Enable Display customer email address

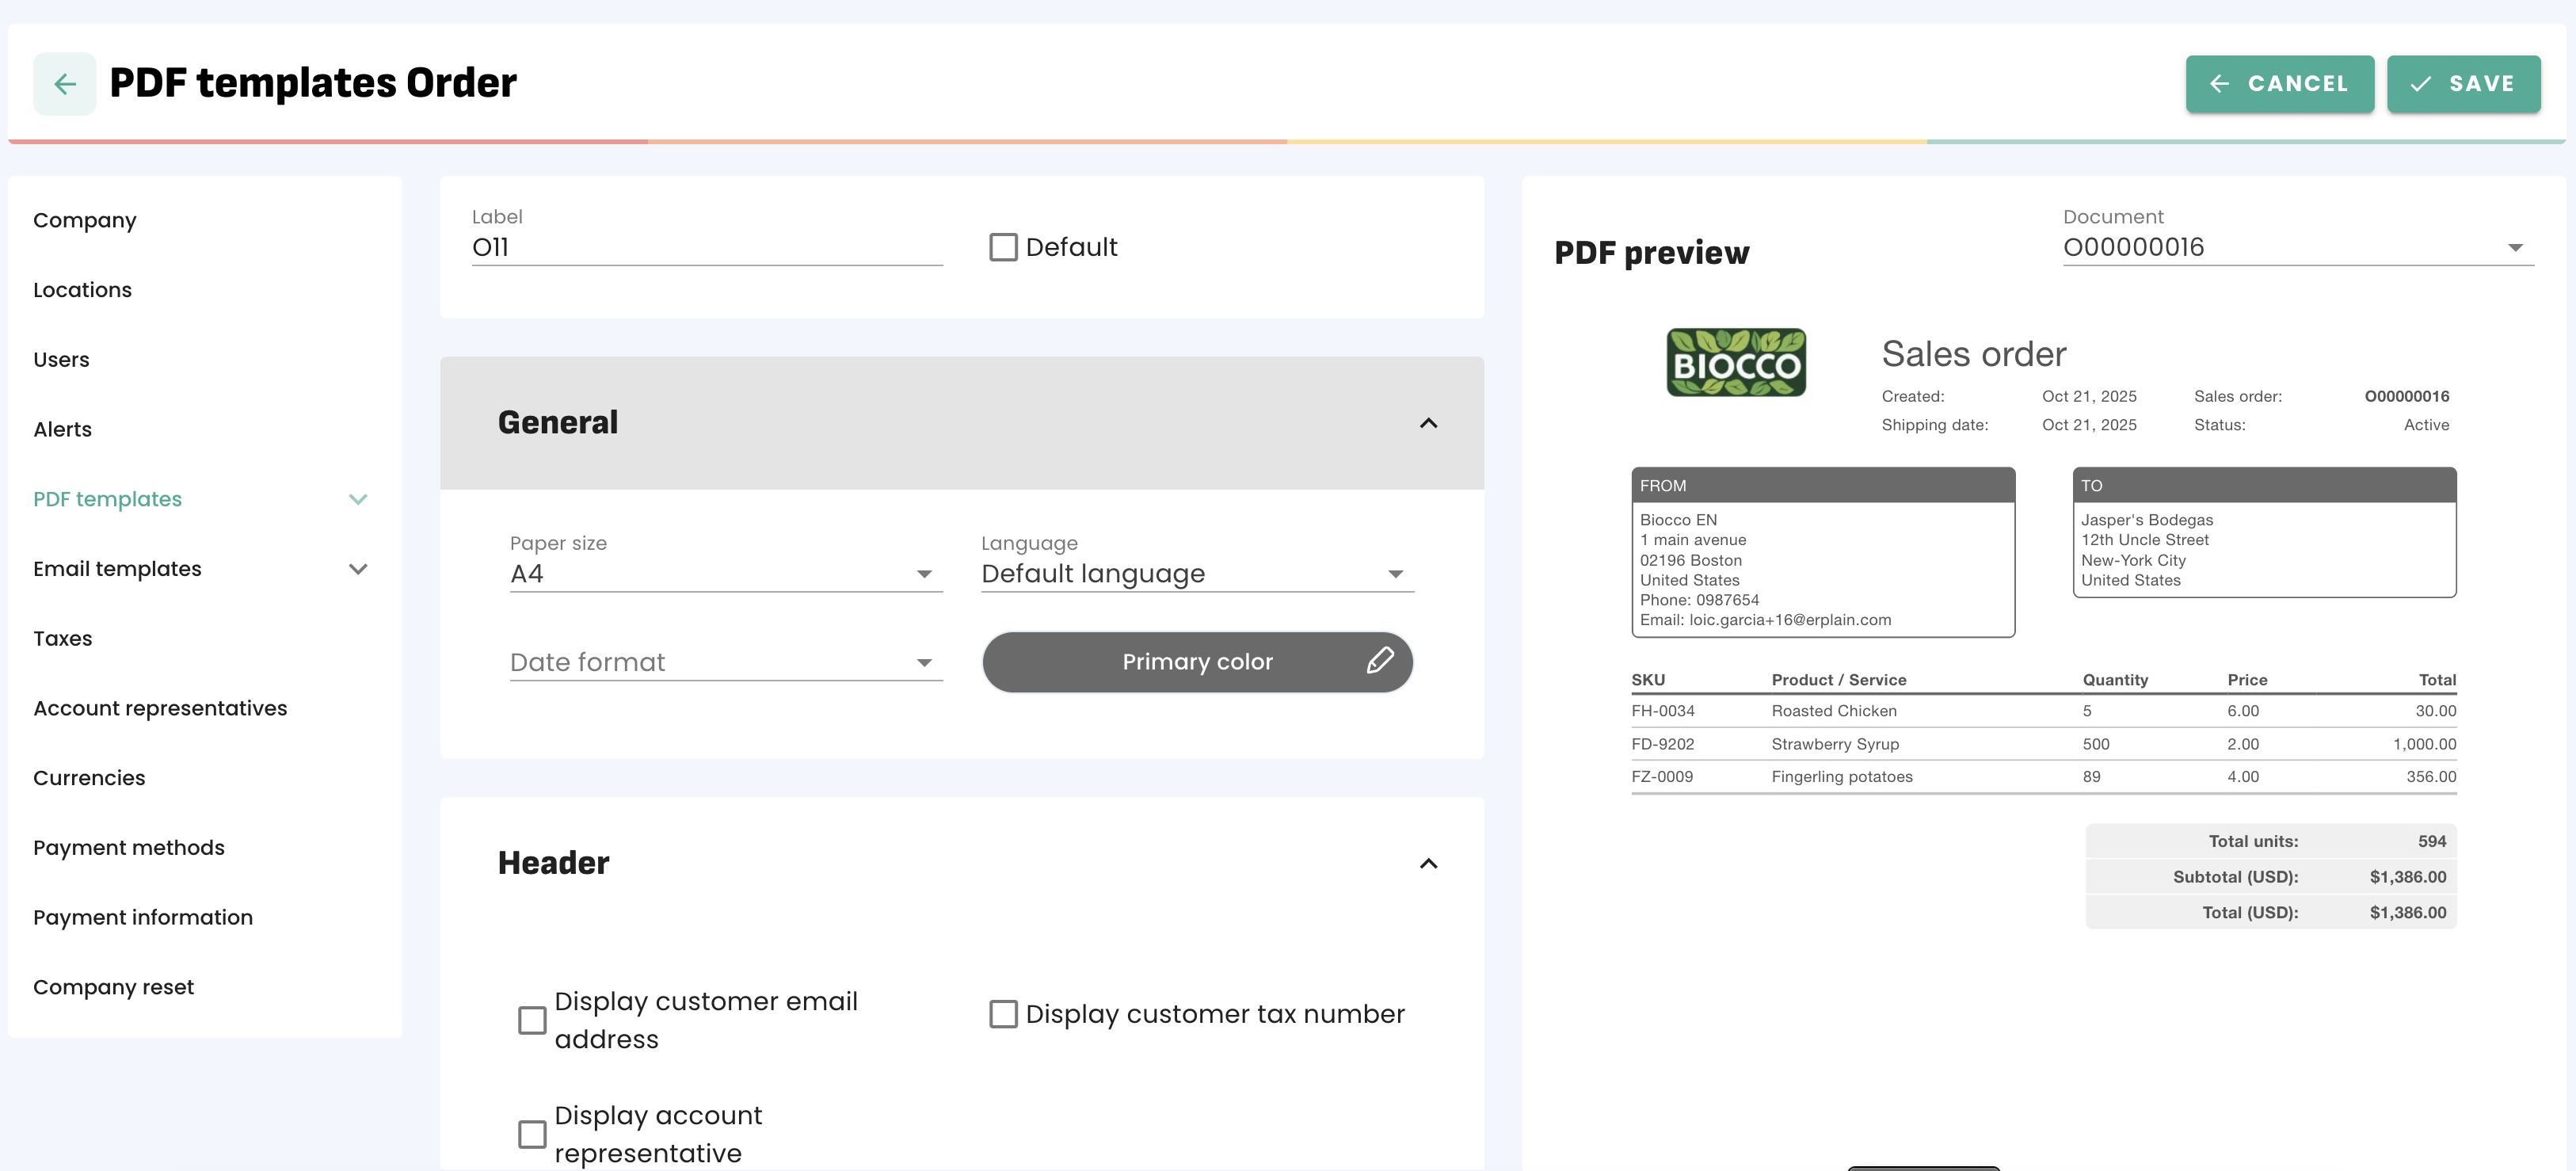pyautogui.click(x=532, y=1020)
